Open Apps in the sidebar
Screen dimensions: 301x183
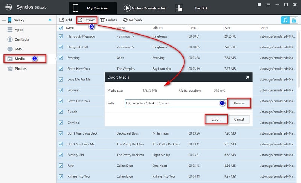point(19,30)
